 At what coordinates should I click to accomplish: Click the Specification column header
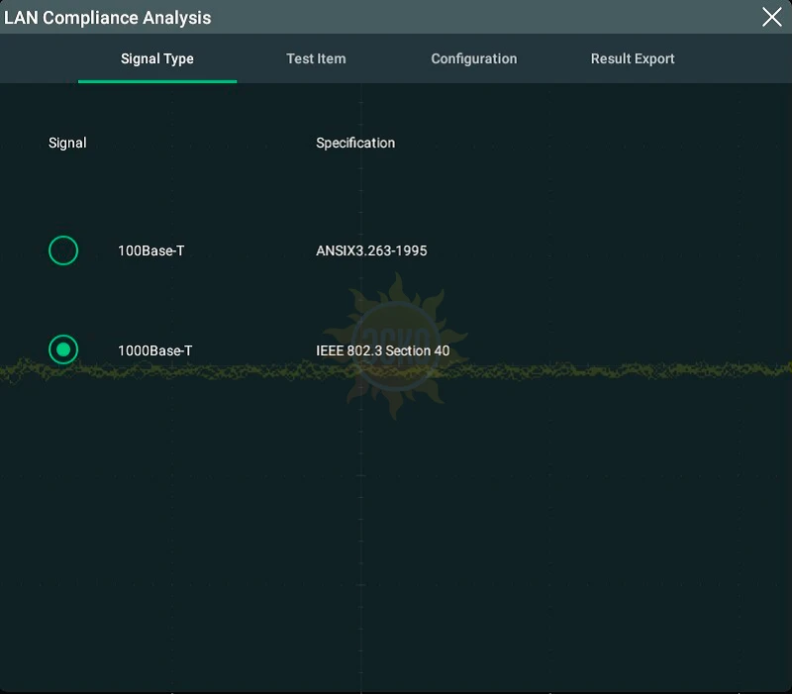(x=355, y=143)
